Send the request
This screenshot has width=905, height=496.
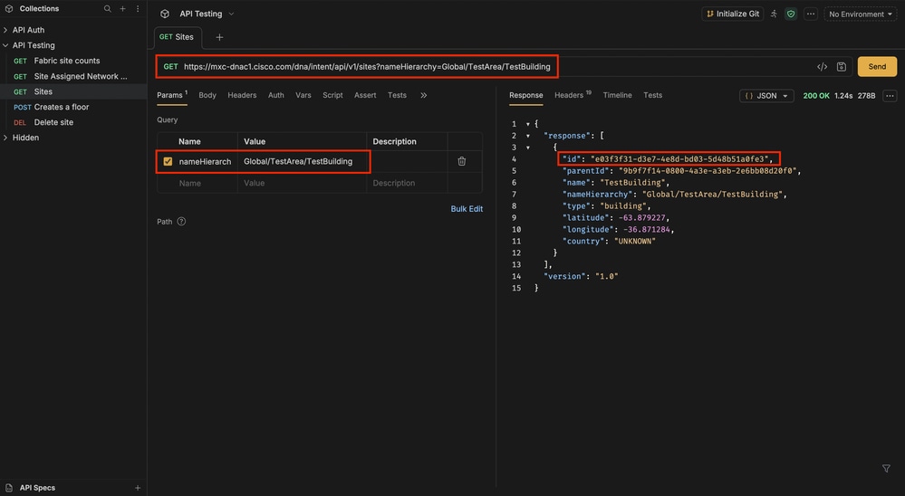click(x=877, y=67)
